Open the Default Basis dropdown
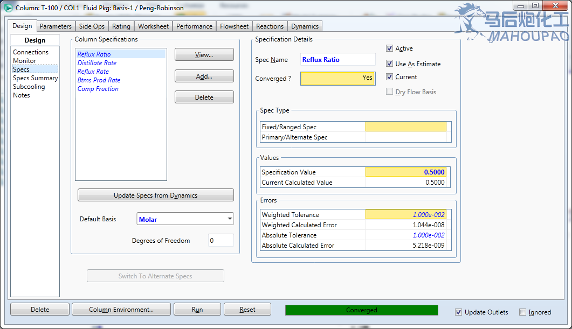Viewport: 572px width, 329px height. [185, 219]
